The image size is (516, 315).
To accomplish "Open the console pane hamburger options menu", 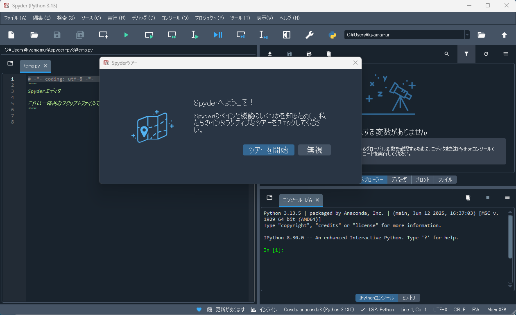I will point(507,198).
